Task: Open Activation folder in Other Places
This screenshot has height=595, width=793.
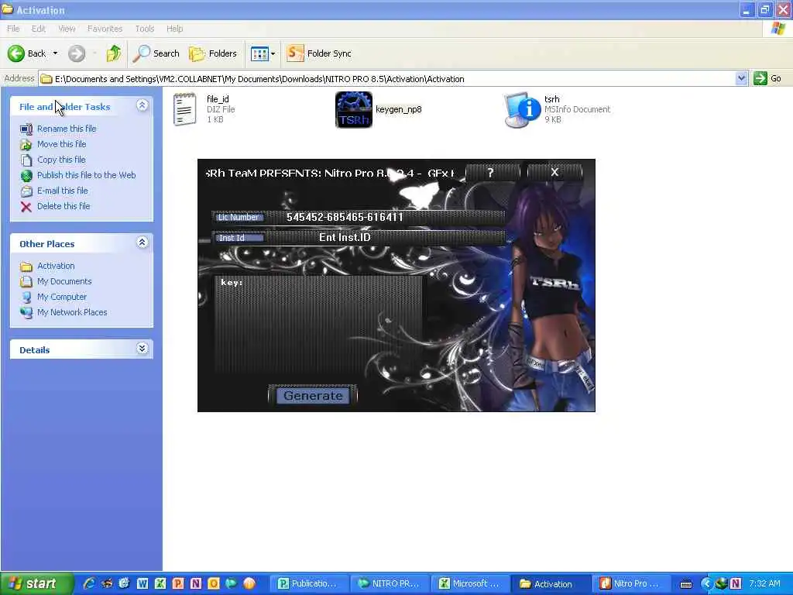Action: pos(56,266)
